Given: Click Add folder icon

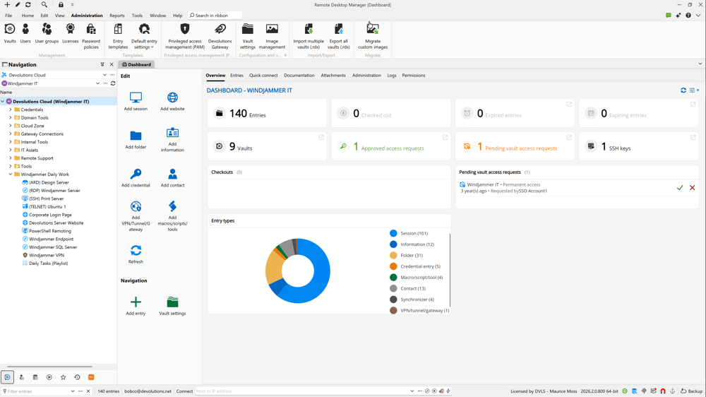Looking at the screenshot, I should coord(136,140).
